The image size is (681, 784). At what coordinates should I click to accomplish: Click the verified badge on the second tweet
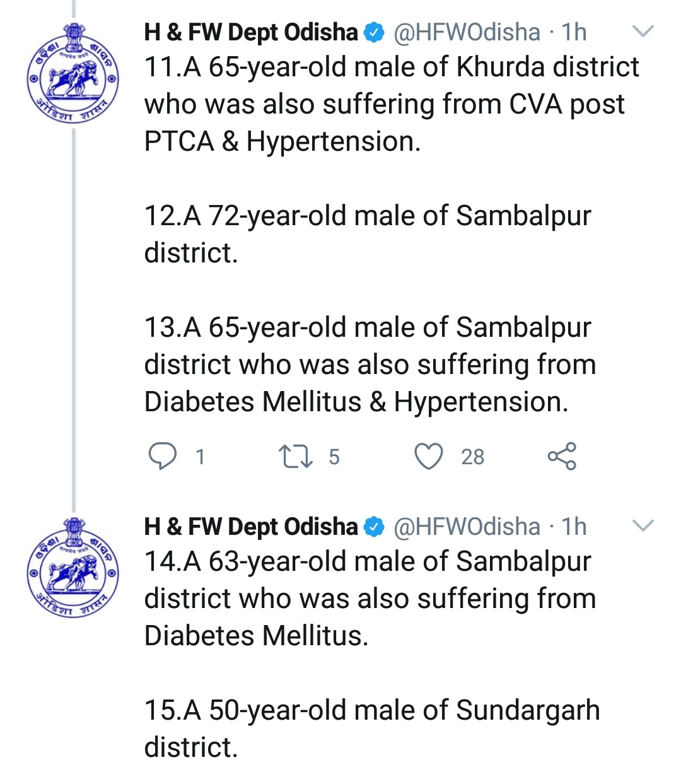pos(375,527)
